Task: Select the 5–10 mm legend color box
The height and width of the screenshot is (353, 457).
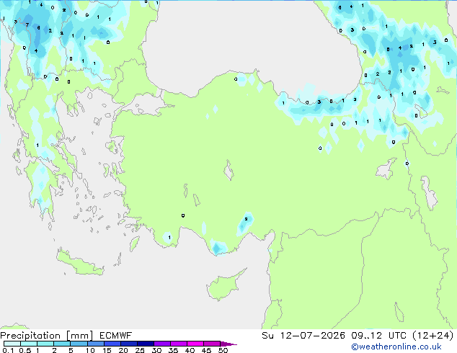Action: coord(79,344)
